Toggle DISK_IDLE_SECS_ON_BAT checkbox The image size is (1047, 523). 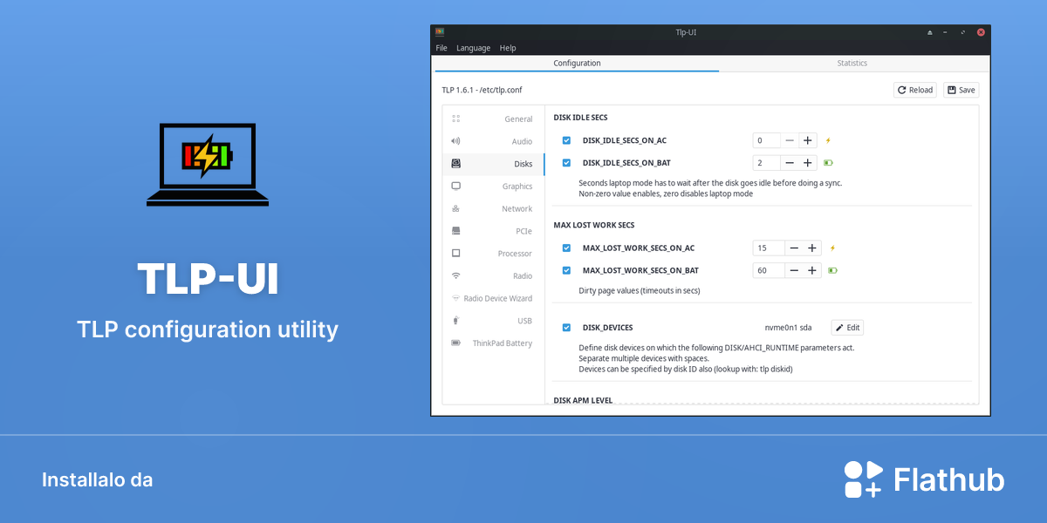566,162
